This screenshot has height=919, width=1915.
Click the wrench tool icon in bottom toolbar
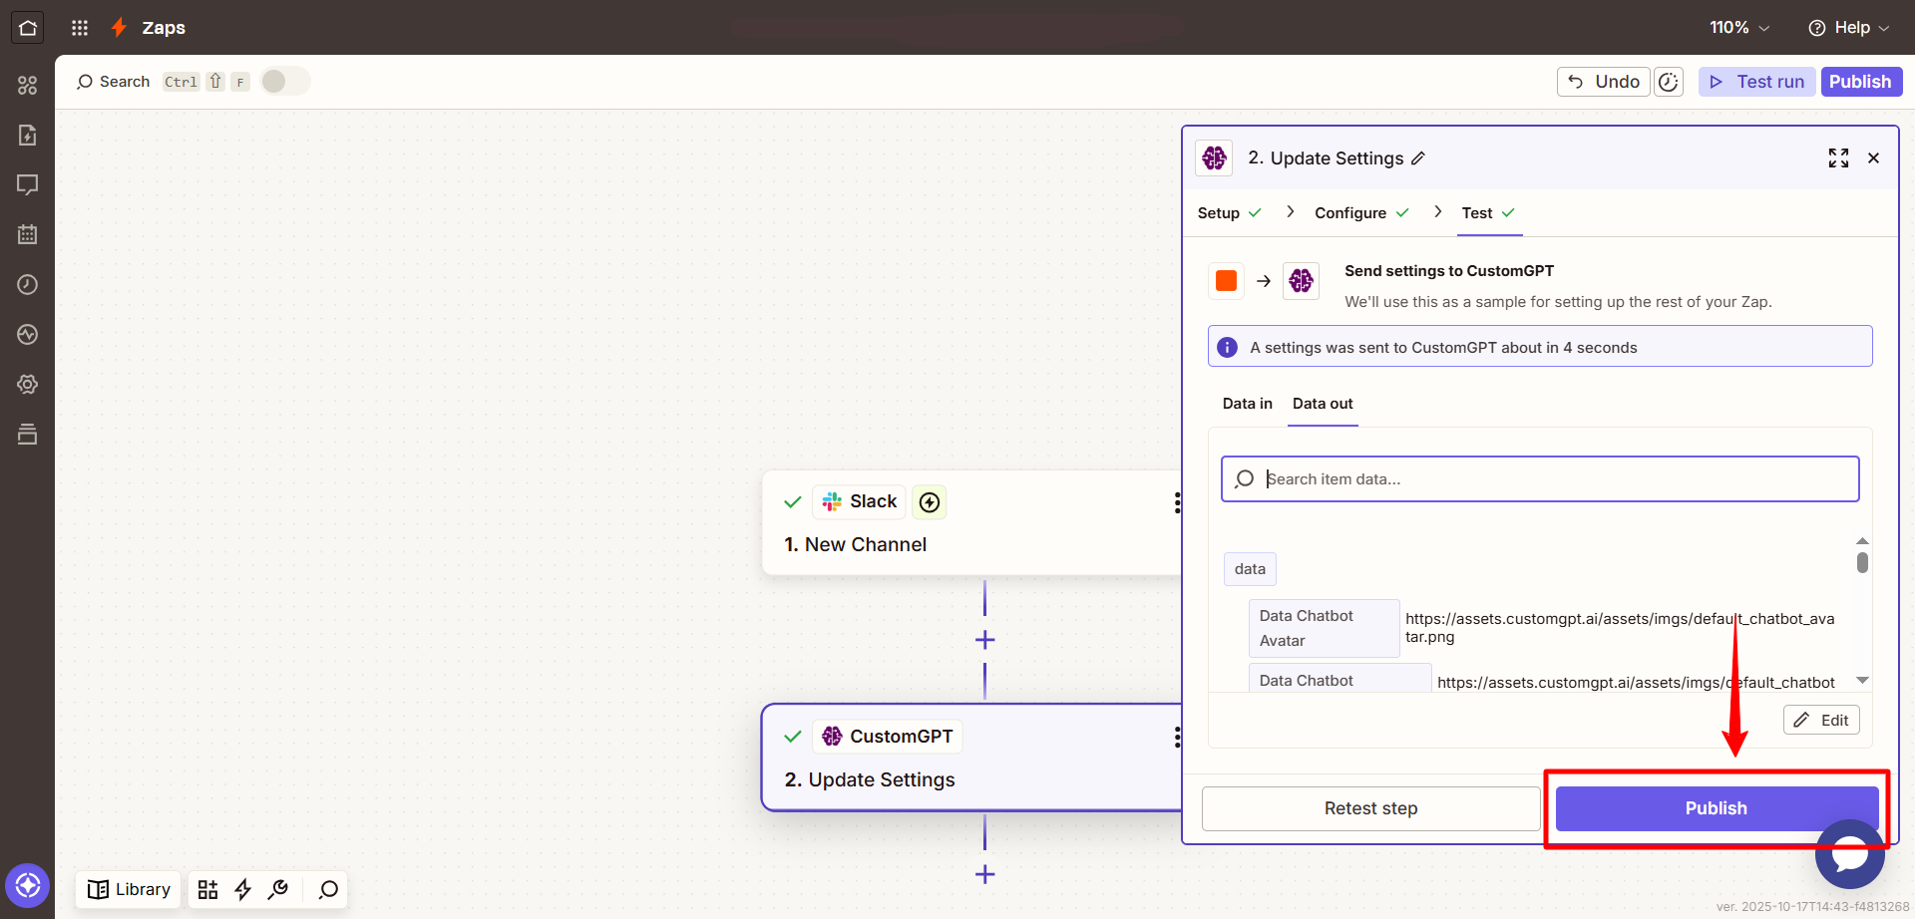point(278,889)
